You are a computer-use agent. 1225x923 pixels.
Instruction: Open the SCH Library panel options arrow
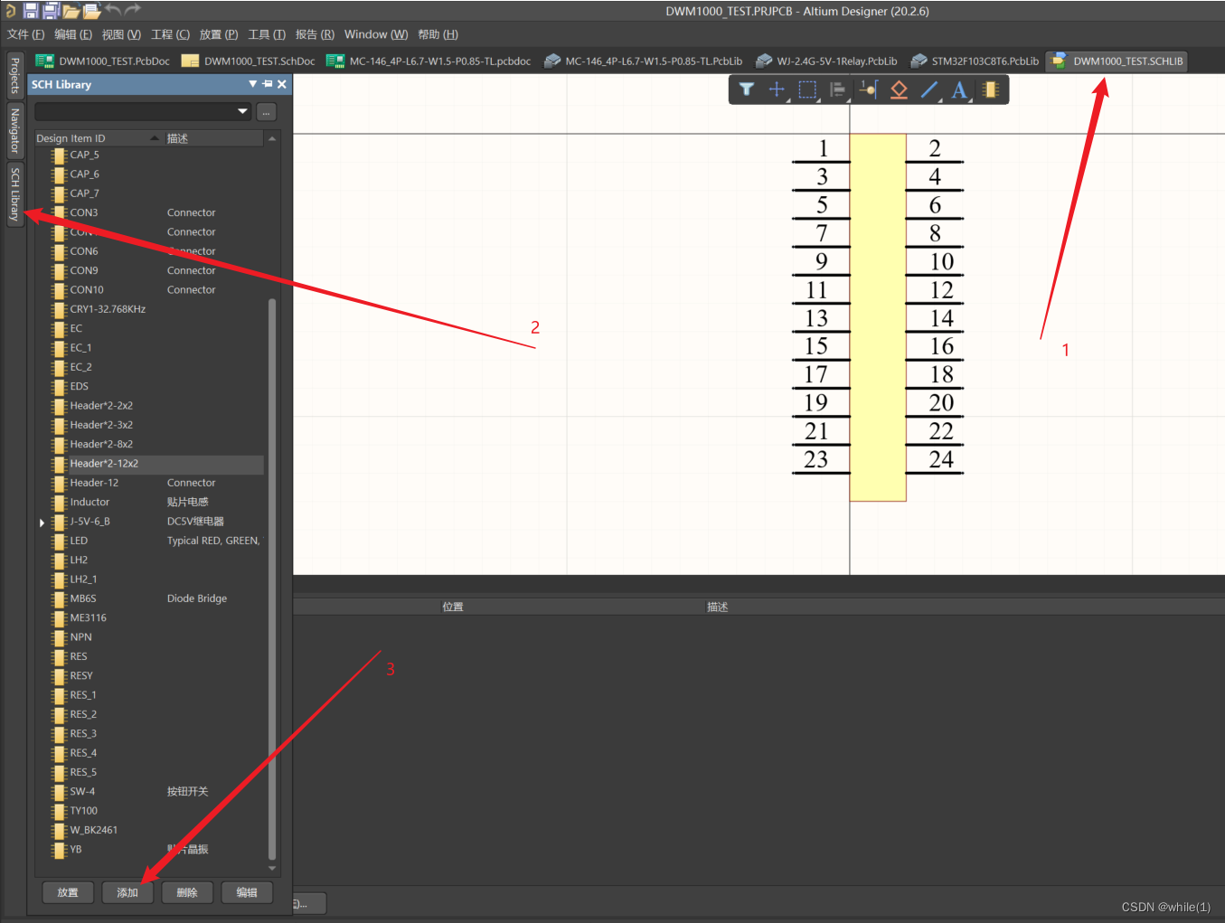pyautogui.click(x=253, y=84)
